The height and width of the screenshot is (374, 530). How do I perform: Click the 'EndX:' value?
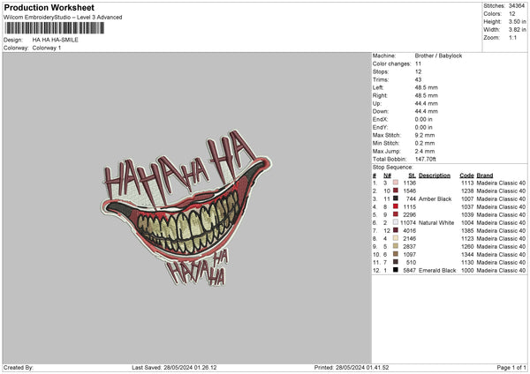click(x=423, y=119)
